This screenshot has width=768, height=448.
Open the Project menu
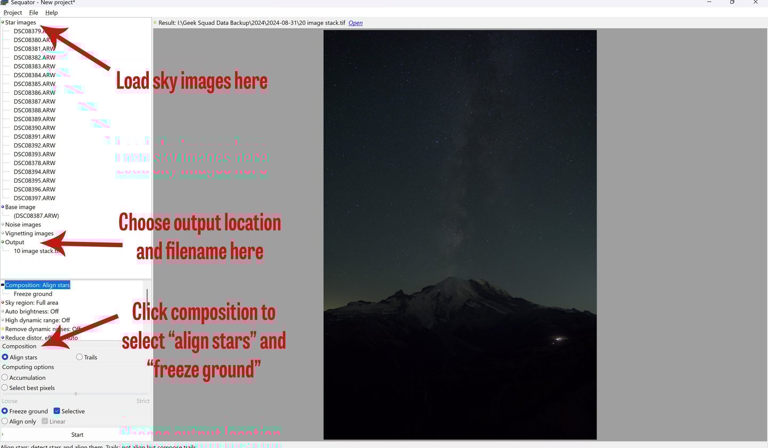[13, 13]
